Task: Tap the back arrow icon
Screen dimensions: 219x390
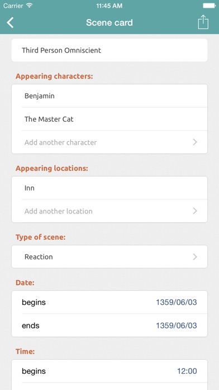Action: 10,22
